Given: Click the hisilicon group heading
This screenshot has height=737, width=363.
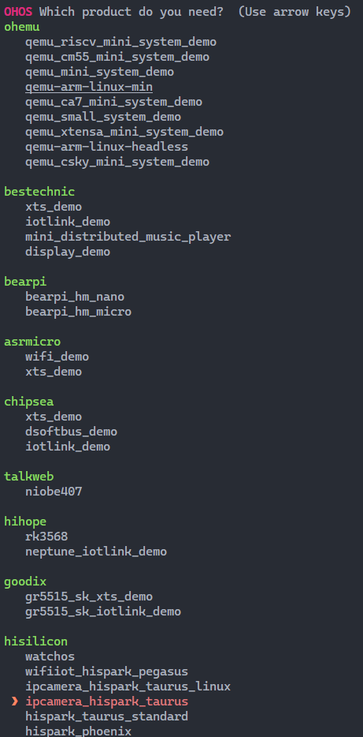Looking at the screenshot, I should [x=36, y=642].
